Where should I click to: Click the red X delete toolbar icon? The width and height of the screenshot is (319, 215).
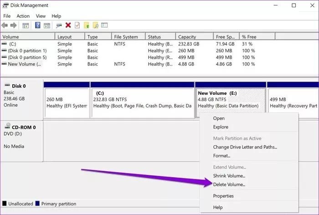68,25
